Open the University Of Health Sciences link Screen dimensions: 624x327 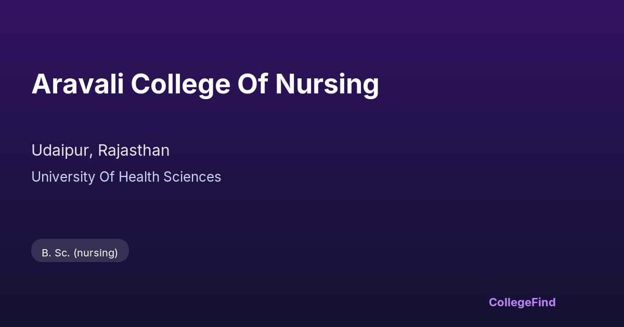tap(126, 177)
